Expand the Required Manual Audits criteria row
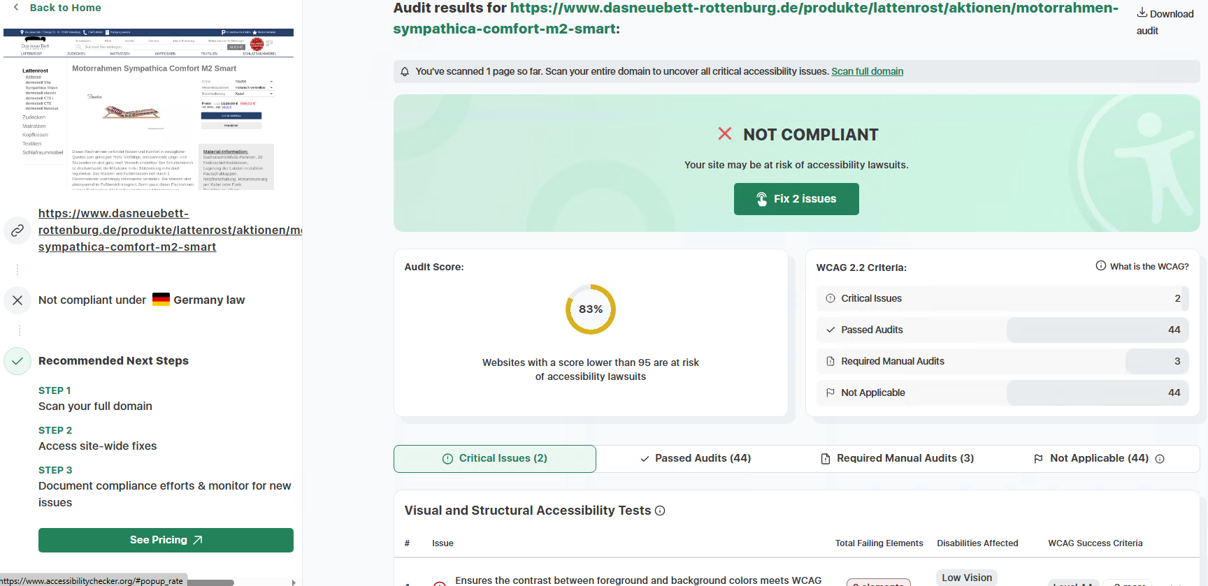 [x=1002, y=361]
